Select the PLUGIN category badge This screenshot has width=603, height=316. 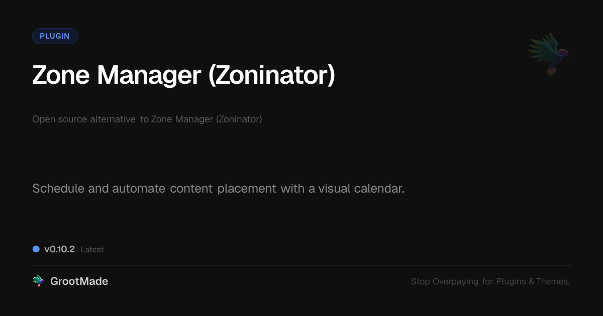[x=55, y=36]
